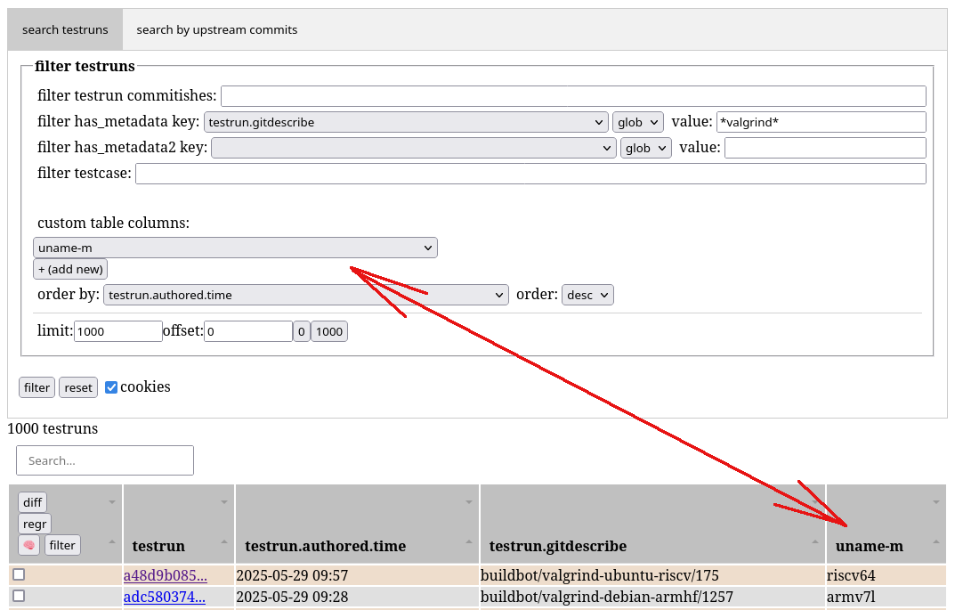
Task: Click up-arrow sort icon in testrun.gitdescribe header
Action: click(815, 541)
